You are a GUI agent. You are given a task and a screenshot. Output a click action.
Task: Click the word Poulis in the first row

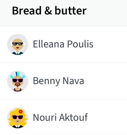click(x=80, y=44)
